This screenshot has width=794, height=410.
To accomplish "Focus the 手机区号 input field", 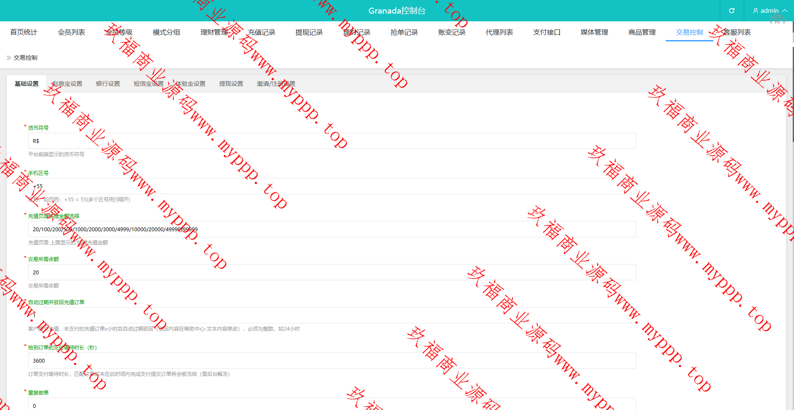I will (x=332, y=186).
